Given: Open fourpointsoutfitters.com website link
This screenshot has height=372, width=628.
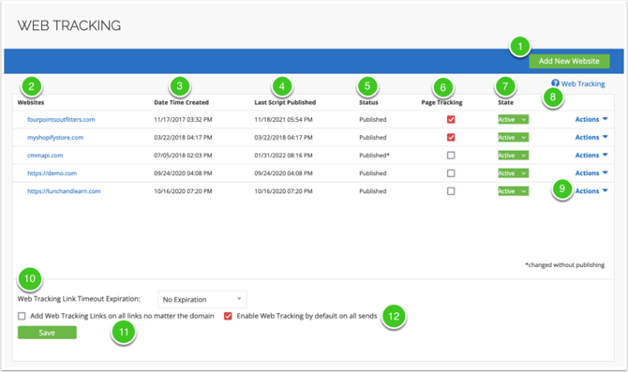Looking at the screenshot, I should click(x=61, y=119).
